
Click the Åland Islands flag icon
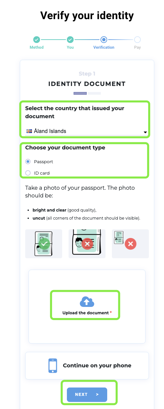coord(29,131)
